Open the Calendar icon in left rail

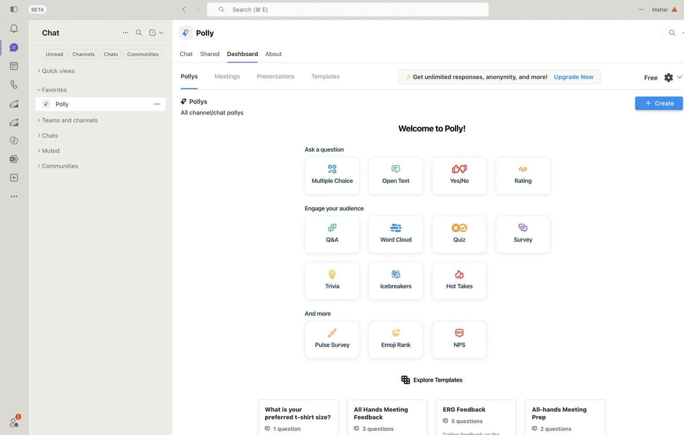[x=14, y=66]
